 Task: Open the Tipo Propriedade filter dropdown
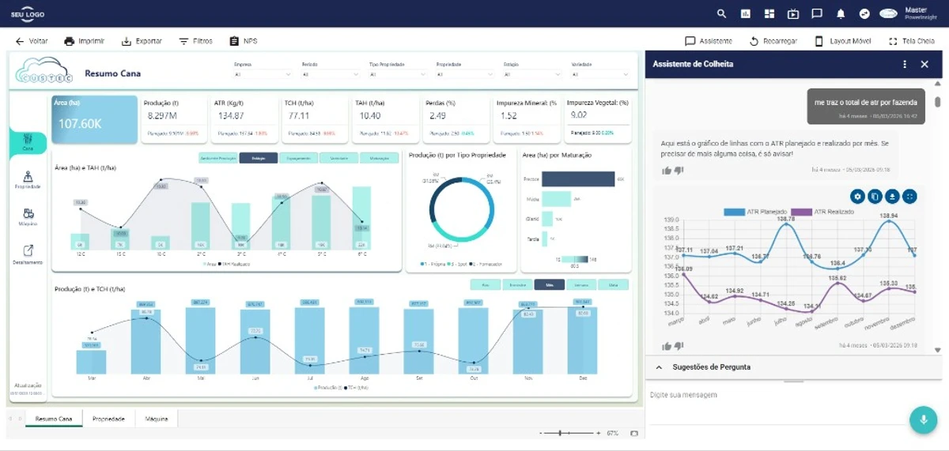click(x=397, y=73)
